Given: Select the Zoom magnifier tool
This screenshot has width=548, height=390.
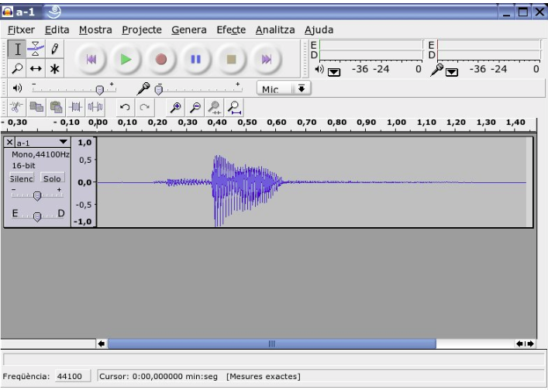Looking at the screenshot, I should [x=17, y=68].
